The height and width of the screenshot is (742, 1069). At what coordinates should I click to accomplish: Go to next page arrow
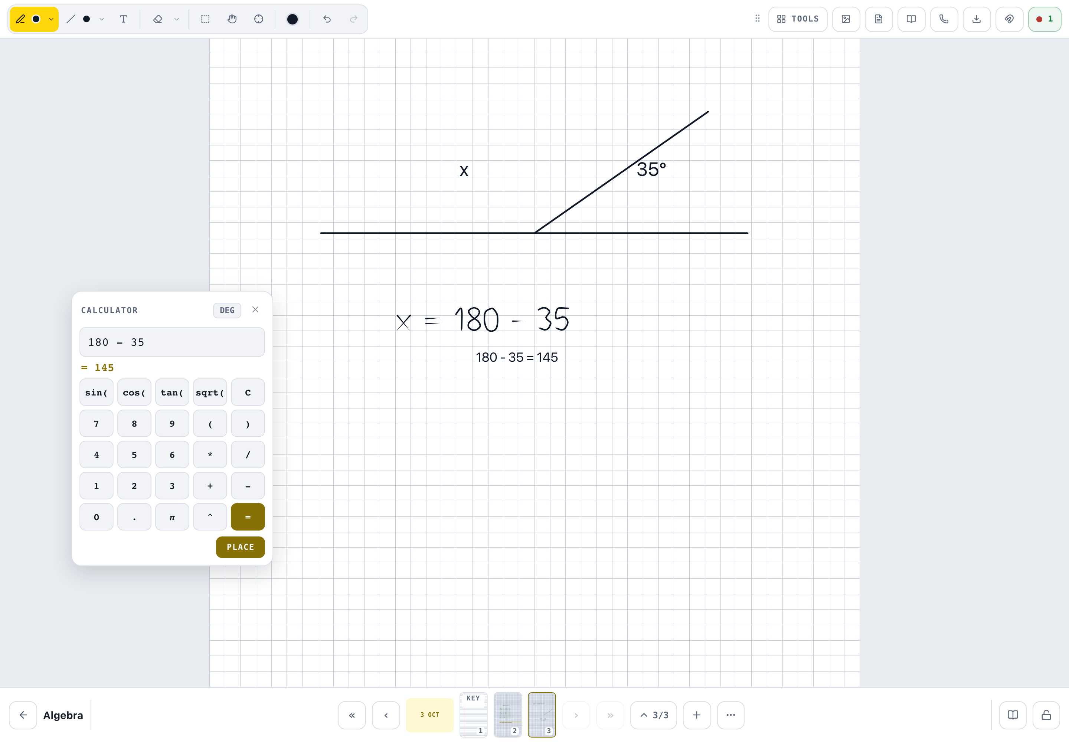576,715
